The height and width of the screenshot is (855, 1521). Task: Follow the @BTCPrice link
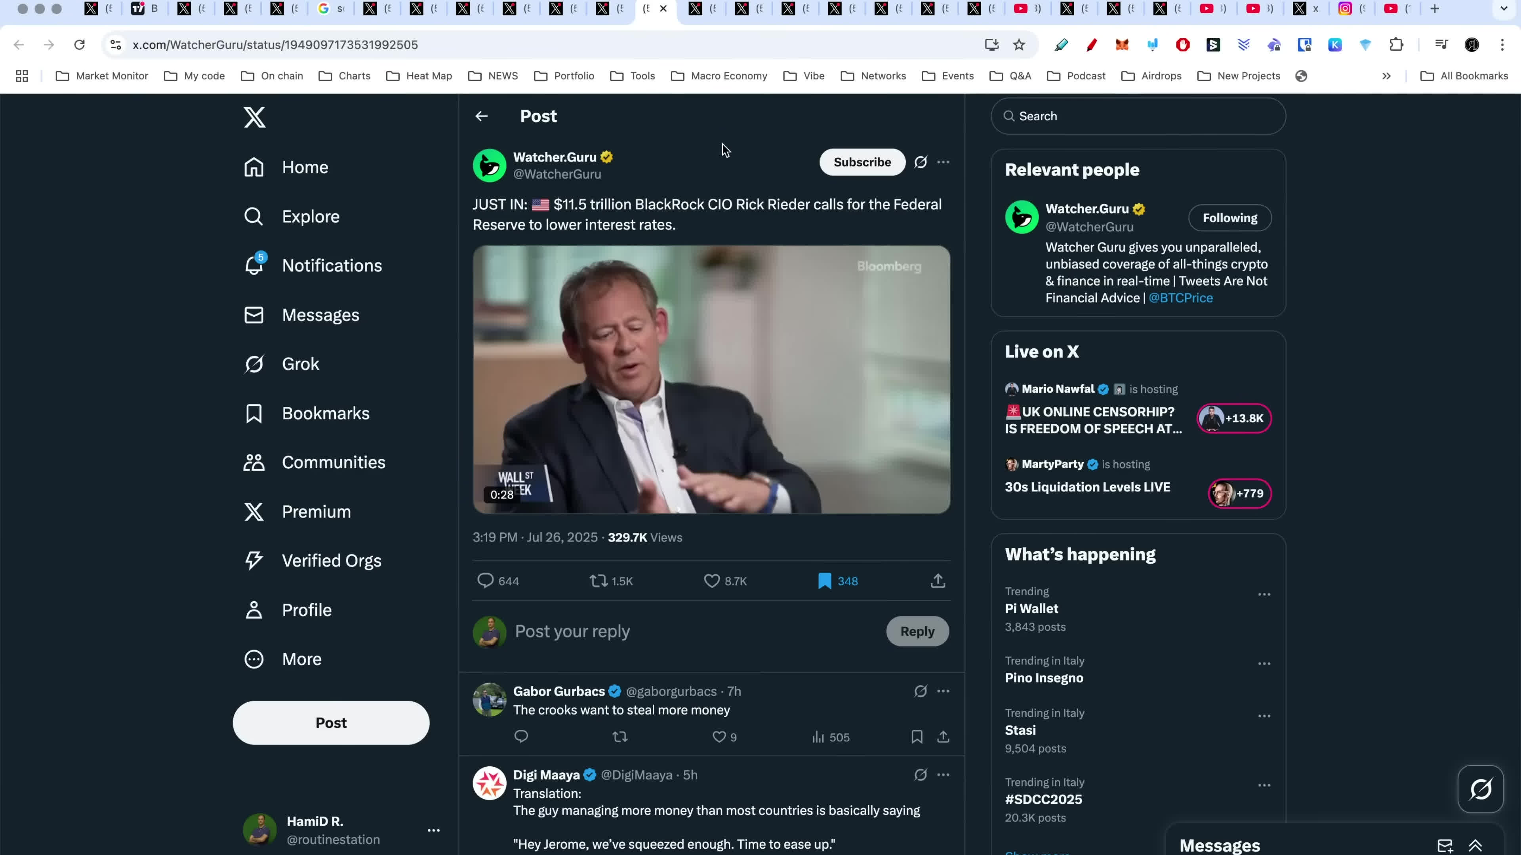pyautogui.click(x=1180, y=298)
